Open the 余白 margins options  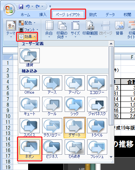49,29
